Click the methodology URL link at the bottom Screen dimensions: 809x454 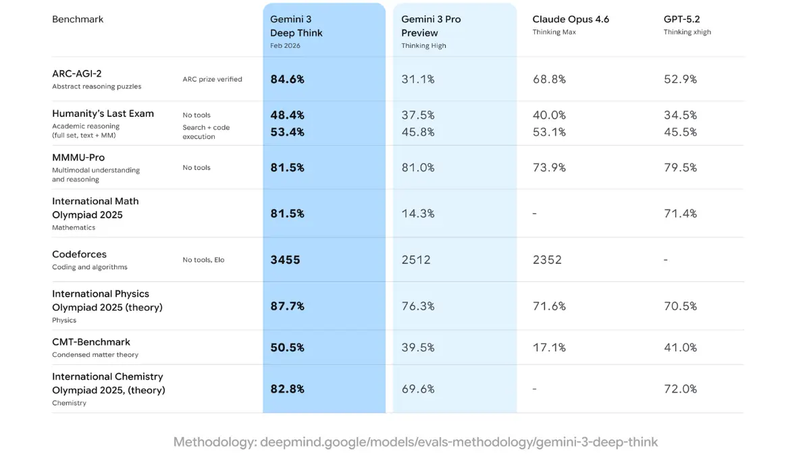point(415,443)
